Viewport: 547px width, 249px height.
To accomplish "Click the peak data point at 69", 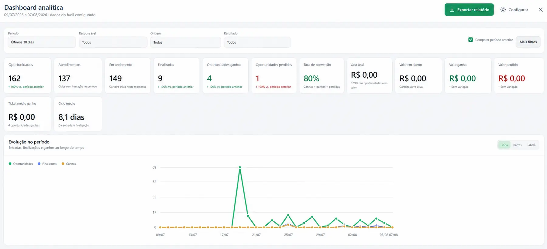I will [240, 167].
